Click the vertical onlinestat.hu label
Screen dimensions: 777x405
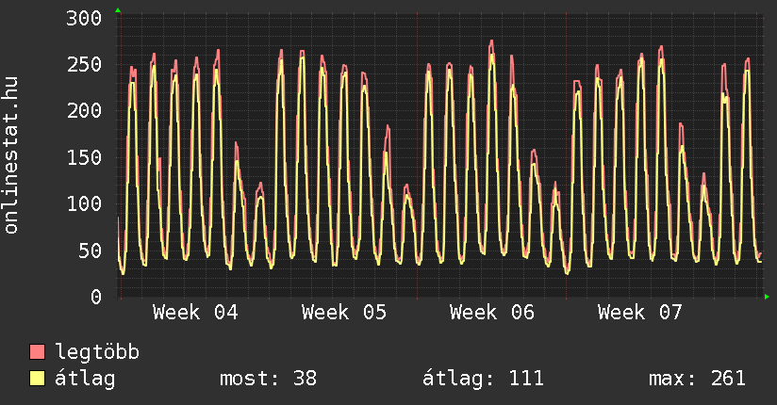[12, 155]
